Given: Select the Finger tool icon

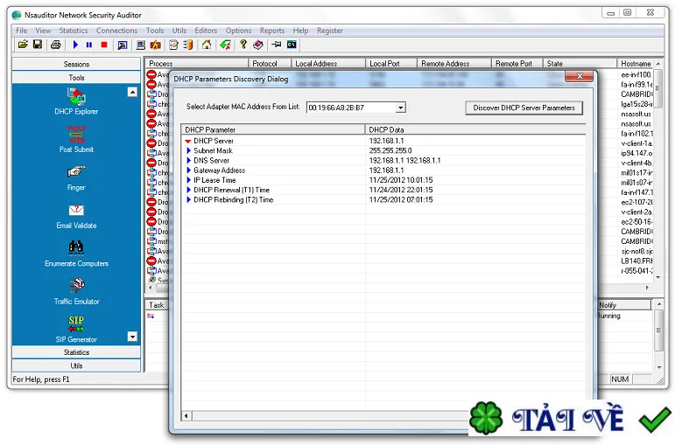Looking at the screenshot, I should 76,172.
